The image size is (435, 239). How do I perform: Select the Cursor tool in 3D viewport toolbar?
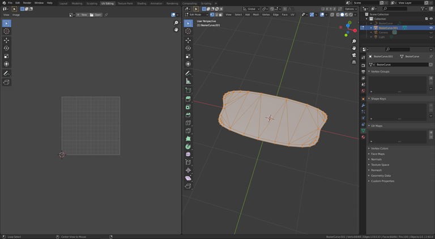click(x=188, y=31)
